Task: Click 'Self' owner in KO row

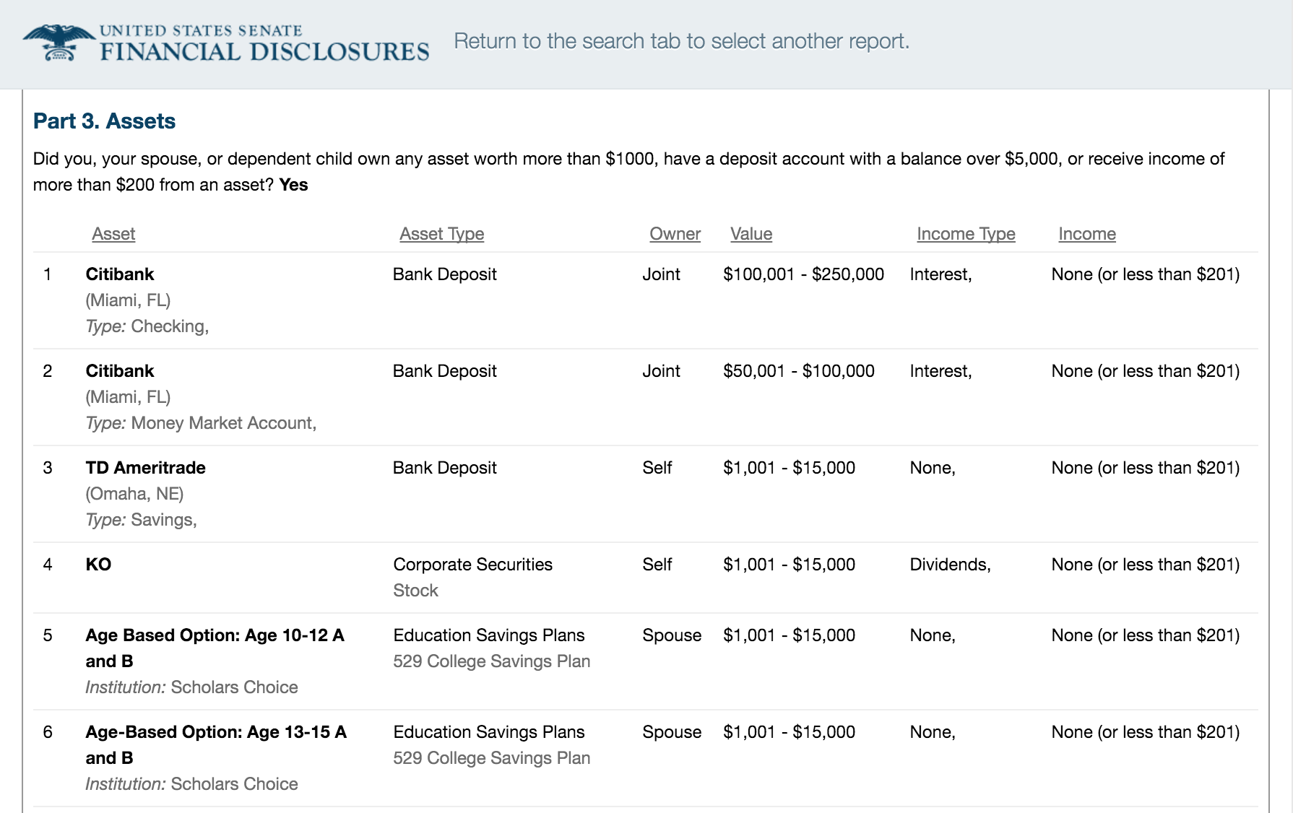Action: 657,565
